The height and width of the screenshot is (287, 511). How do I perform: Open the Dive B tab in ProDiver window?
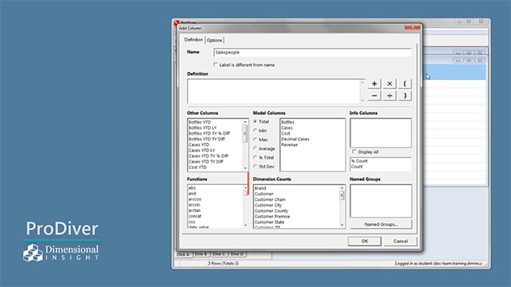201,254
